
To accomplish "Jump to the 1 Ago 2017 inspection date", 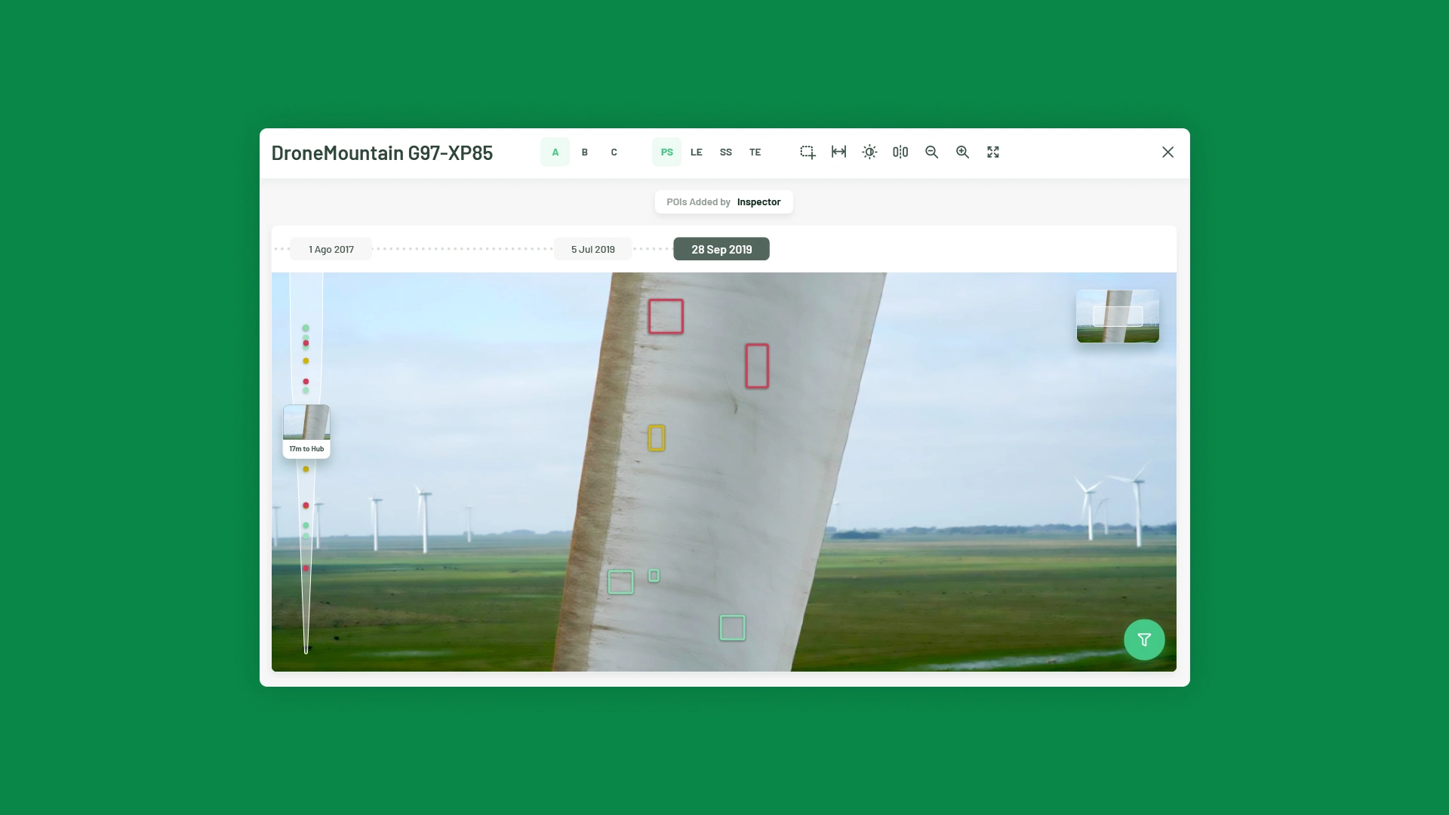I will point(331,250).
